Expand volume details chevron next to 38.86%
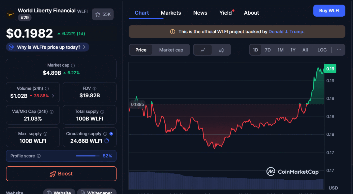 pos(53,96)
